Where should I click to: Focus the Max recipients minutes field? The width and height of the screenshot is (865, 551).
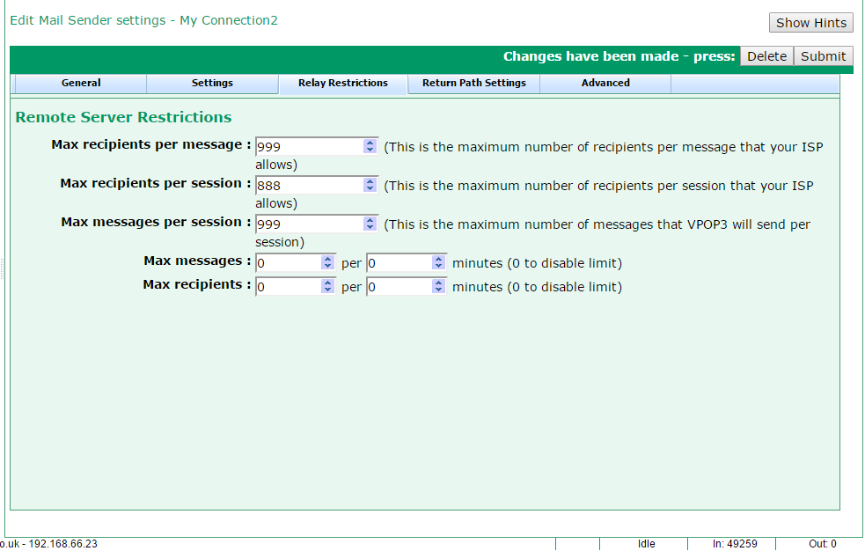pos(399,287)
